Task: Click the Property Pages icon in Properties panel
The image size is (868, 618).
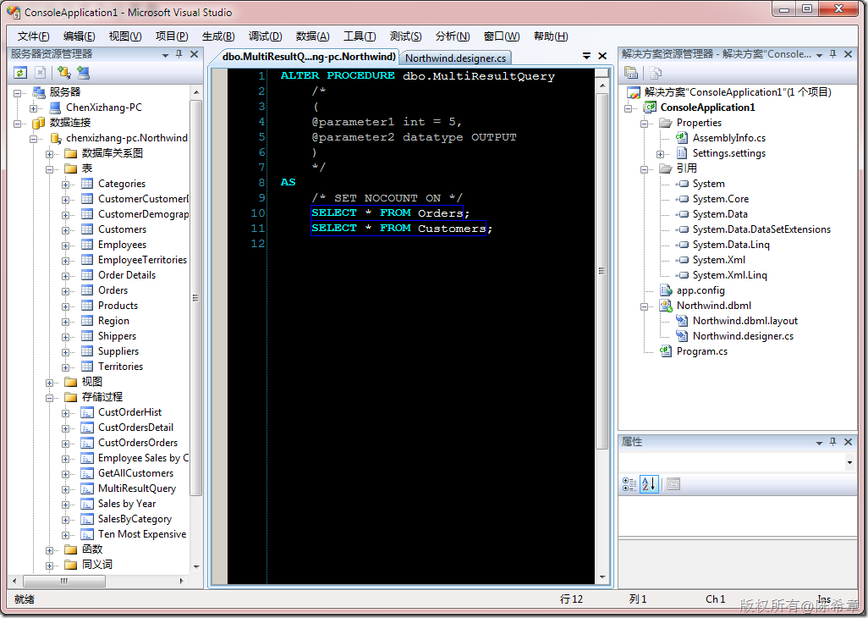Action: click(x=673, y=484)
